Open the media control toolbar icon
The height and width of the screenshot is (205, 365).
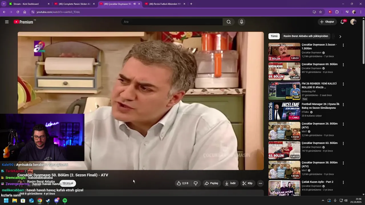(x=347, y=12)
